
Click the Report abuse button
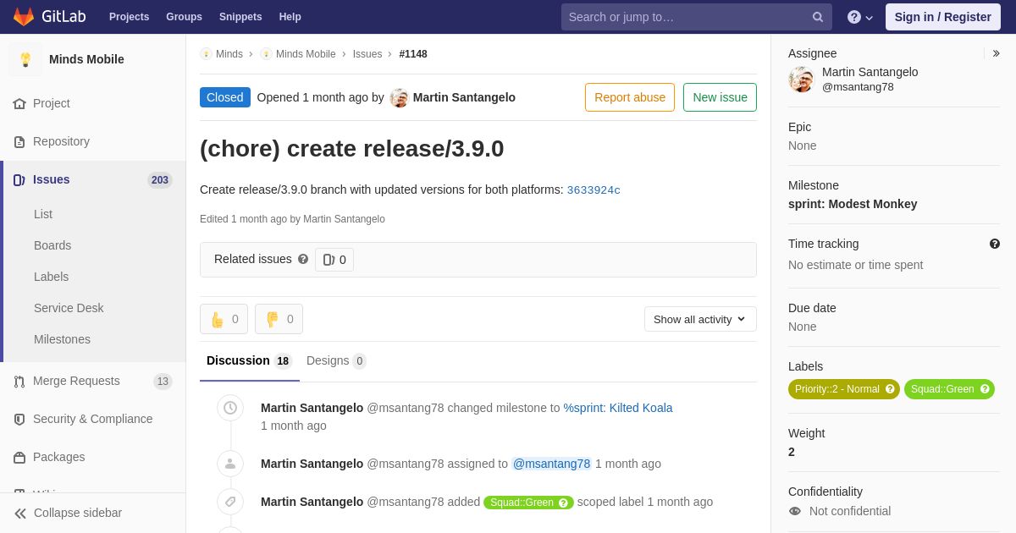point(630,97)
